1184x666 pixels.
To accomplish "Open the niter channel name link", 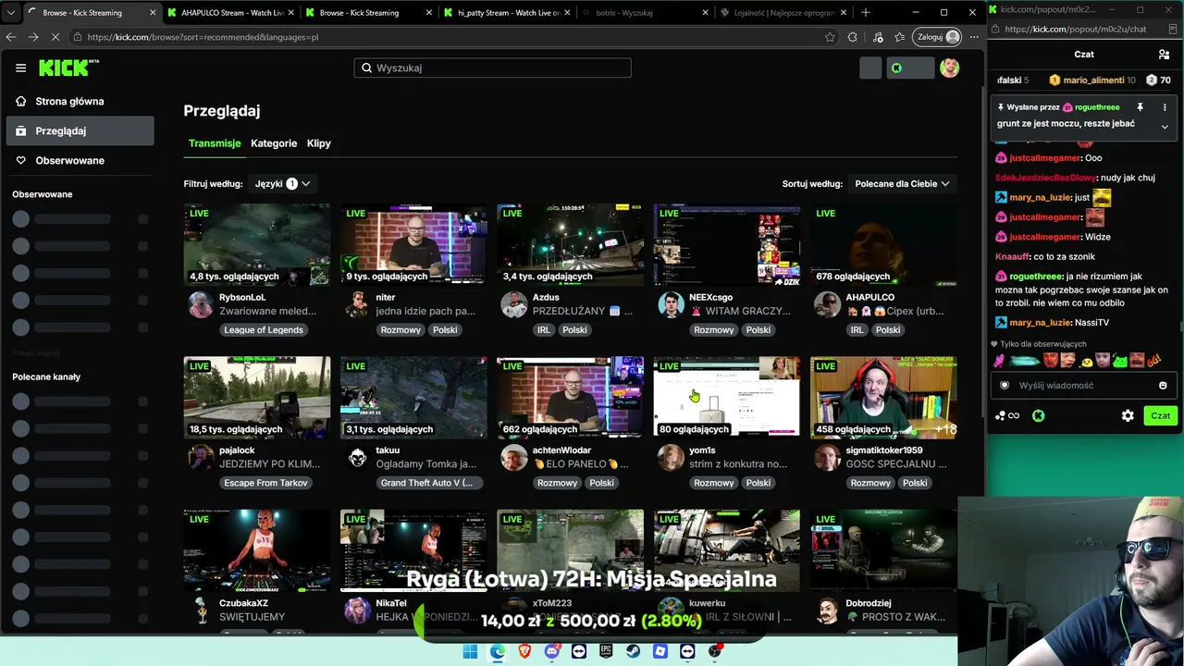I will click(x=386, y=297).
